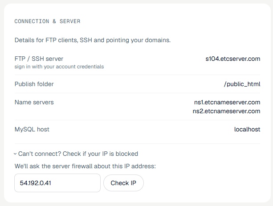Click the 'Details for FTP clients' description text
Image resolution: width=273 pixels, height=206 pixels.
pos(93,40)
